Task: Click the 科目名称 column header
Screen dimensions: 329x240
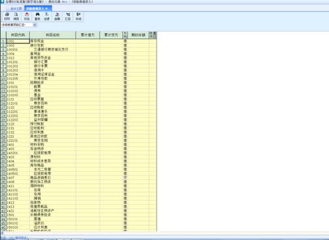Action: tap(53, 35)
